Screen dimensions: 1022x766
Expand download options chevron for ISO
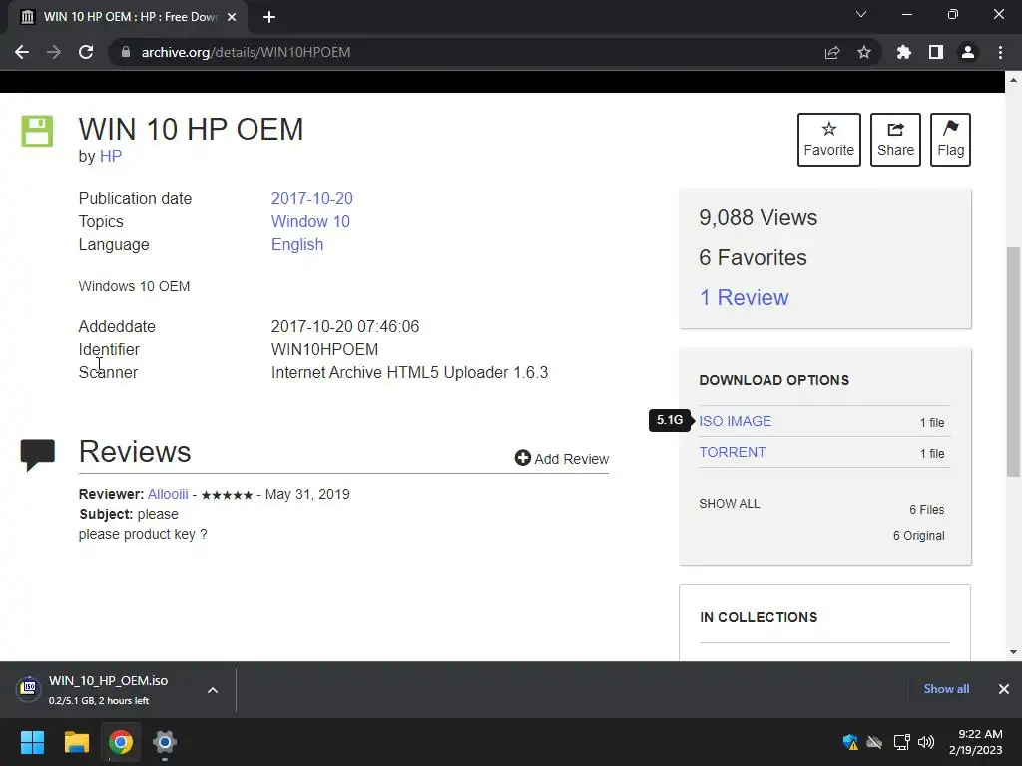pos(213,690)
